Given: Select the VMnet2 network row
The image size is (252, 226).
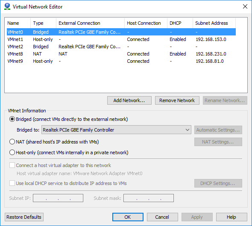Looking at the screenshot, I should tap(121, 47).
